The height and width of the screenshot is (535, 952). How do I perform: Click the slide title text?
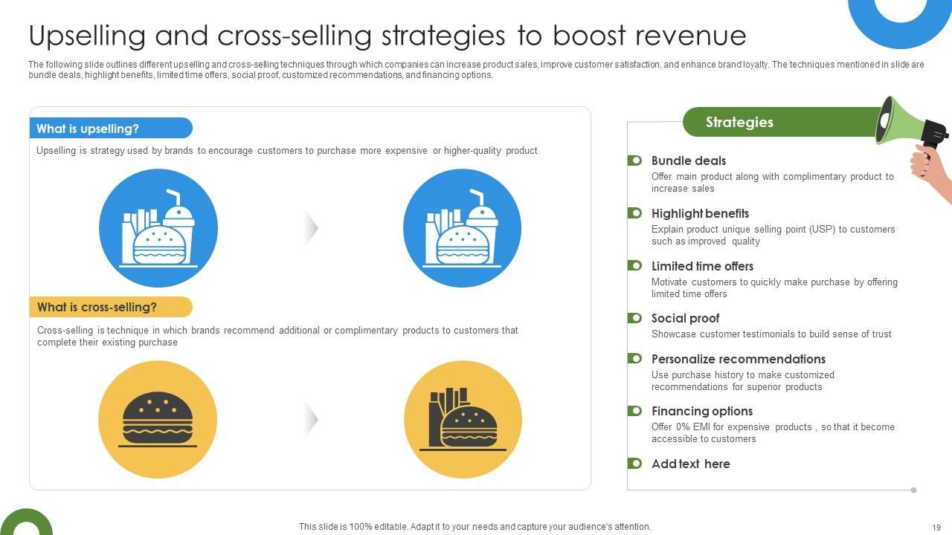[x=387, y=36]
